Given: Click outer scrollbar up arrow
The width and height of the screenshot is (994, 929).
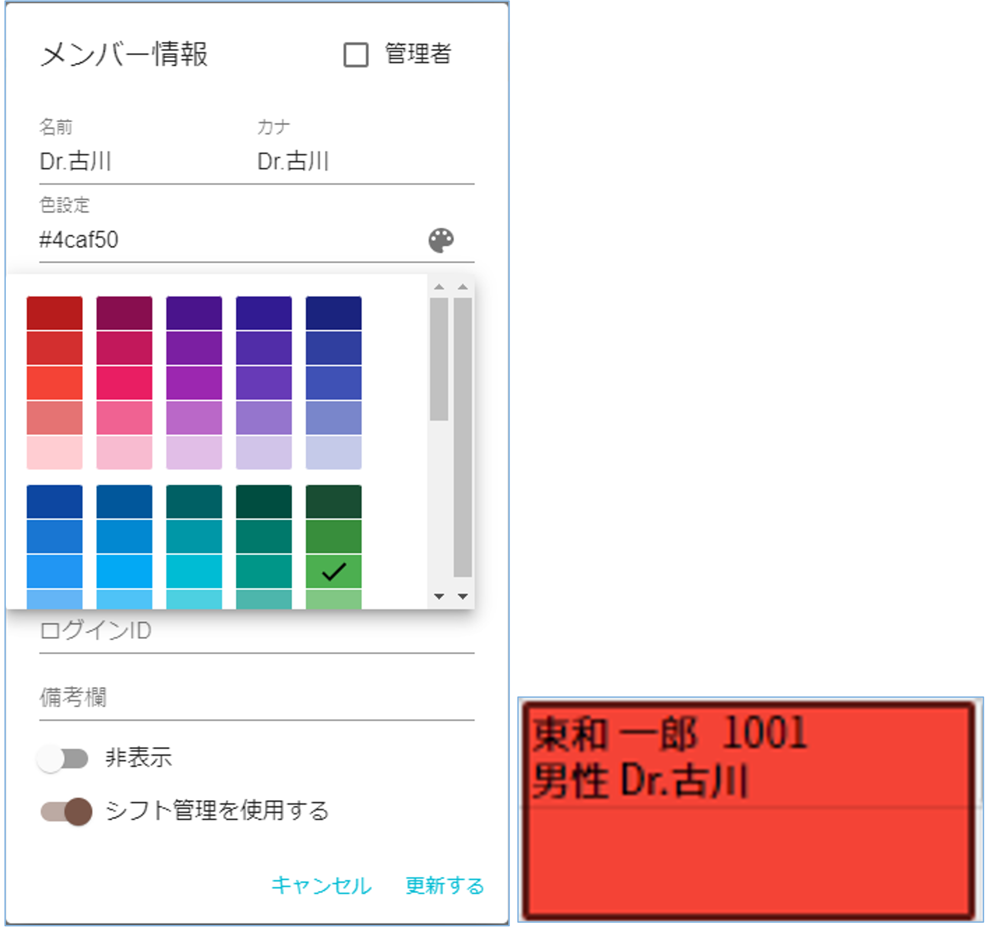Looking at the screenshot, I should (463, 287).
